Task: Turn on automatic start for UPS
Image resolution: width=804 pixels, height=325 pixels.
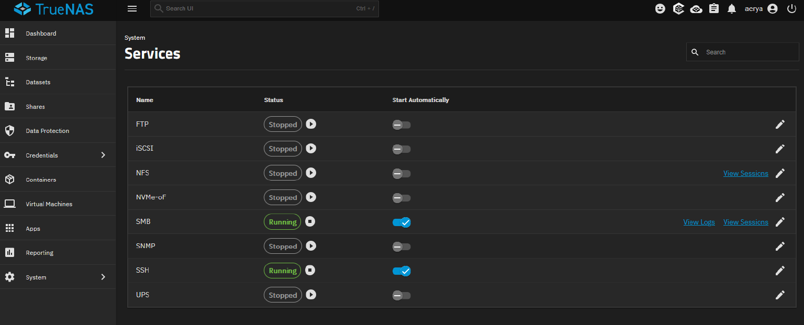Action: 401,295
